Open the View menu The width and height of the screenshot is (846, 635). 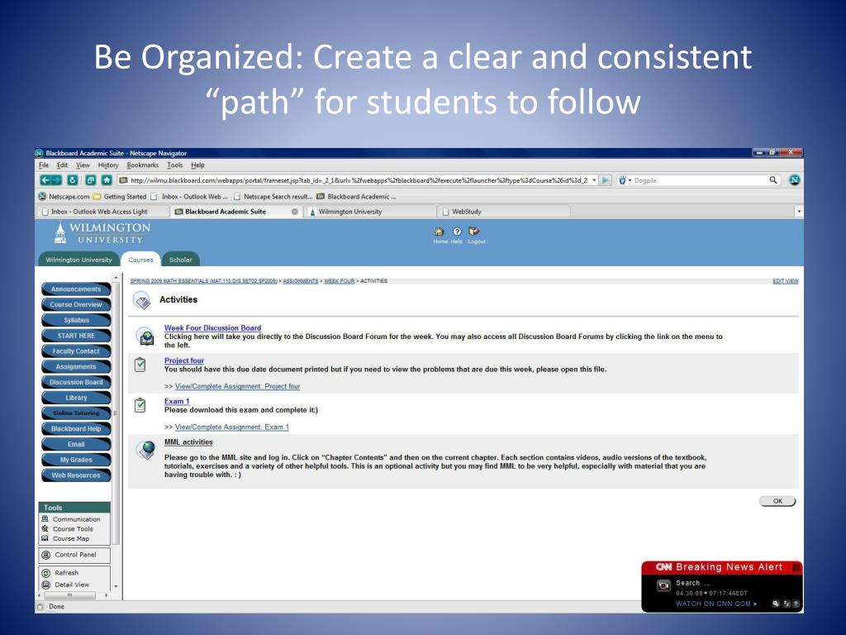83,165
